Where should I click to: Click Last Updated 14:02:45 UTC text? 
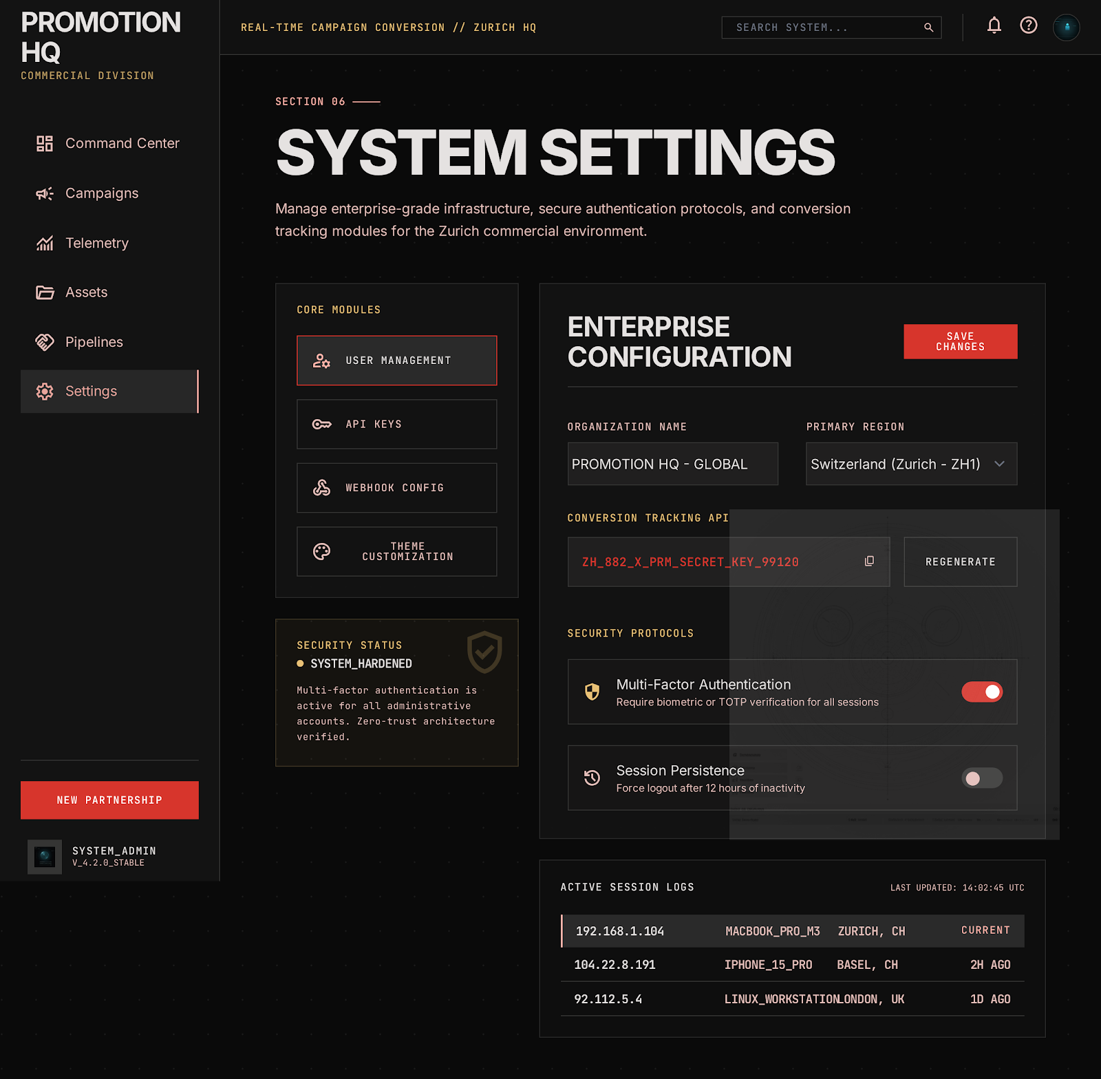[957, 888]
